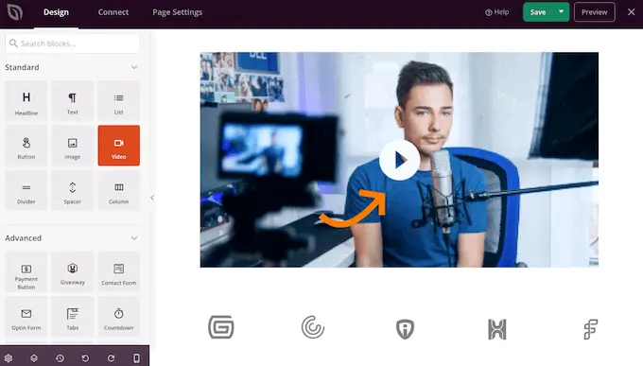Toggle mobile preview phone icon

click(136, 358)
